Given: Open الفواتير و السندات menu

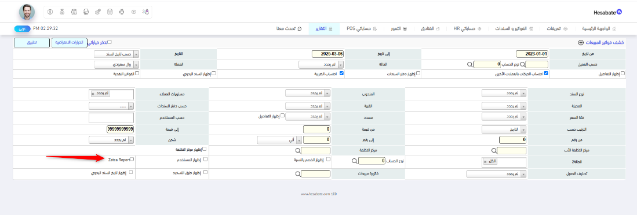Looking at the screenshot, I should coord(514,29).
